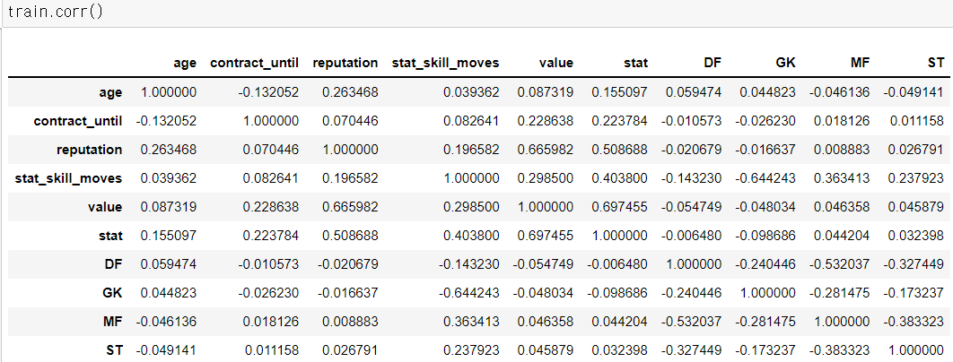This screenshot has height=362, width=953.
Task: Click 0.046358 in MF row, value column
Action: [x=546, y=322]
